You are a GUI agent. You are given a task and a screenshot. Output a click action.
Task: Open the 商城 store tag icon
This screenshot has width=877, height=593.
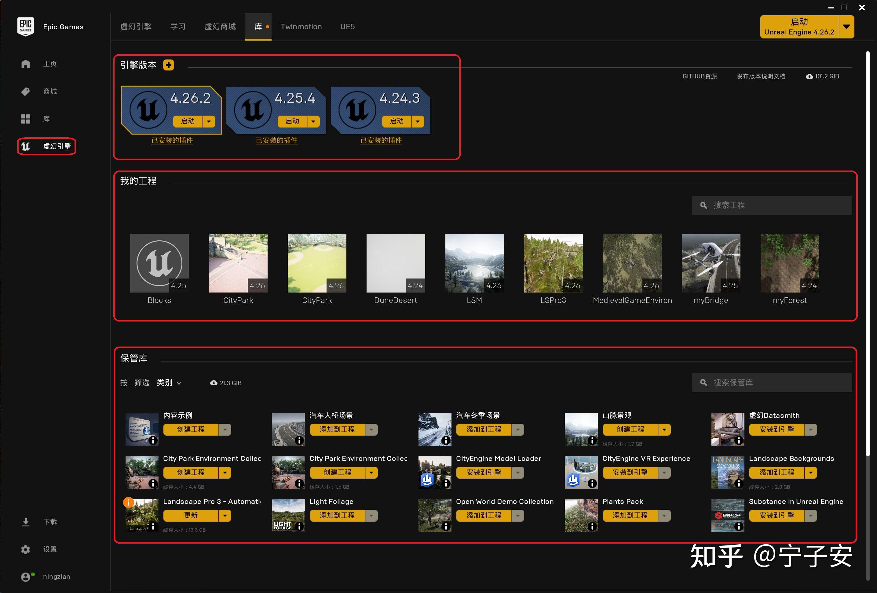tap(25, 92)
